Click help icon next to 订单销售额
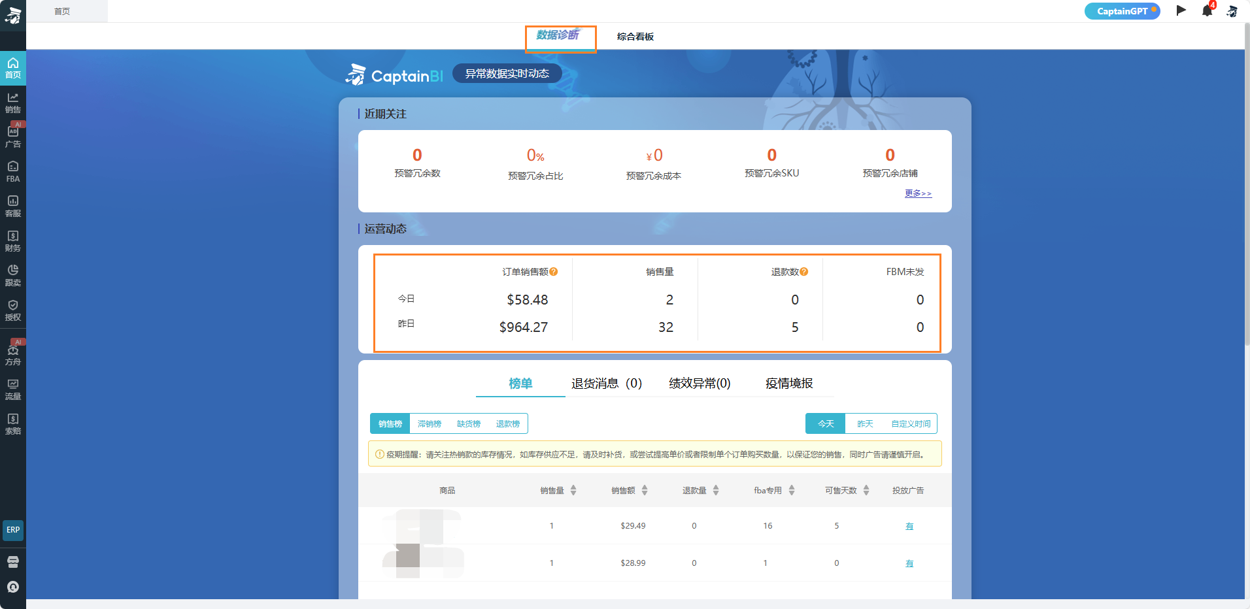 [554, 272]
